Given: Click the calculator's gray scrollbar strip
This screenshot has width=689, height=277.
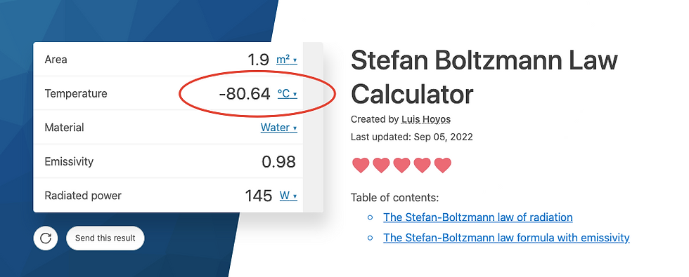Looking at the screenshot, I should tap(313, 127).
